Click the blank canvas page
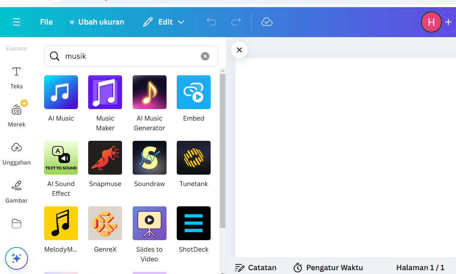 (x=345, y=157)
